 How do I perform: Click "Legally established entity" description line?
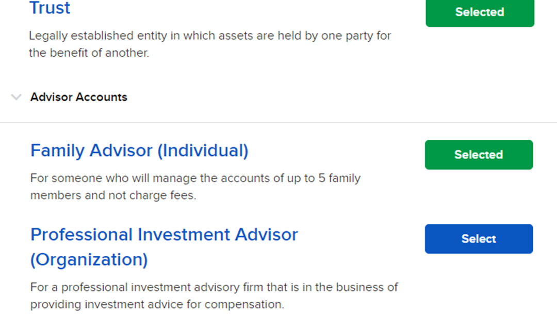tap(210, 36)
